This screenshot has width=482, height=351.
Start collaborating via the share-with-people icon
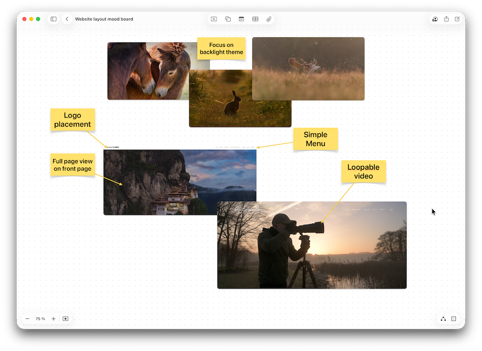(x=435, y=19)
